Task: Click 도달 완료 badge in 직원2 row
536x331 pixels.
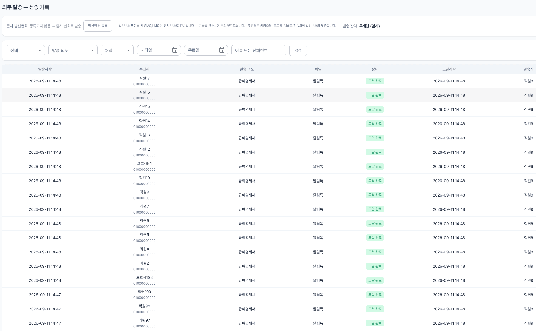Action: point(375,266)
